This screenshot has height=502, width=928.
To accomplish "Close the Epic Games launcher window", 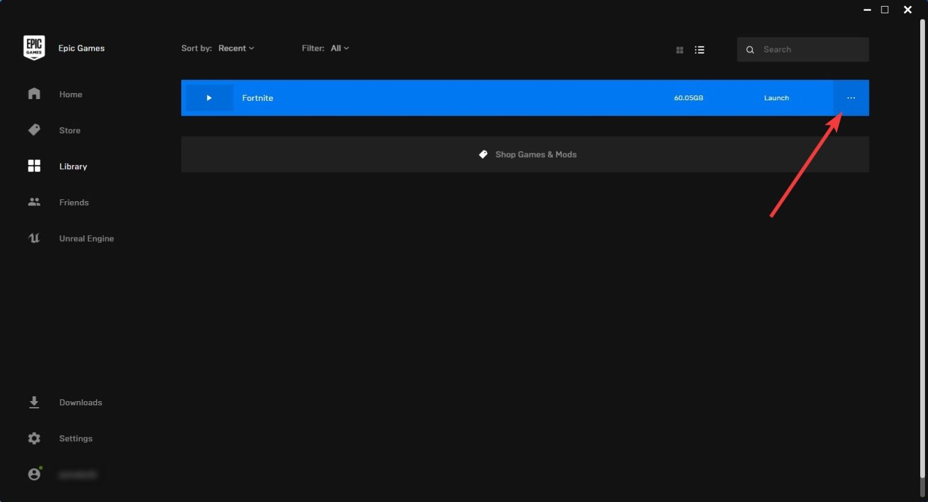I will point(907,10).
